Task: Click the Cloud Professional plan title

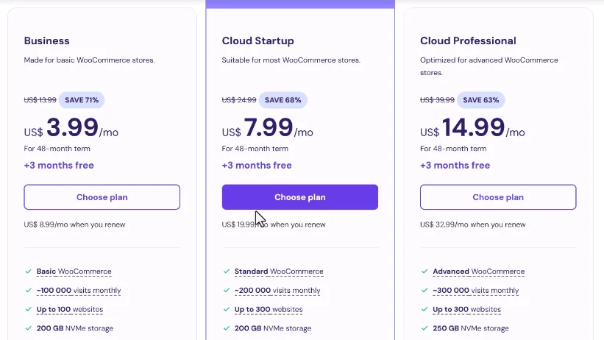Action: pos(468,41)
